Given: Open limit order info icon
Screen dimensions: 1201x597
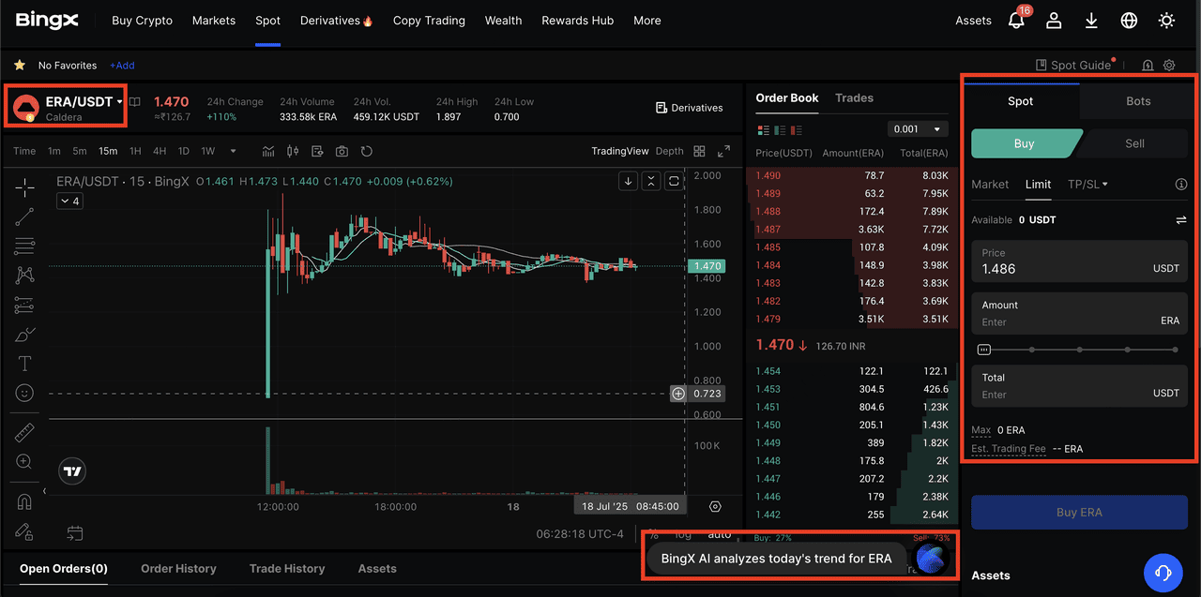Looking at the screenshot, I should pyautogui.click(x=1181, y=185).
